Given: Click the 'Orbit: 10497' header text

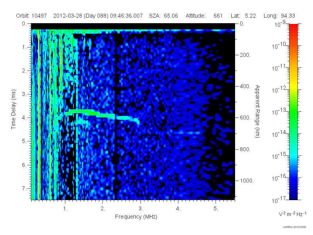Looking at the screenshot, I should pyautogui.click(x=32, y=16).
